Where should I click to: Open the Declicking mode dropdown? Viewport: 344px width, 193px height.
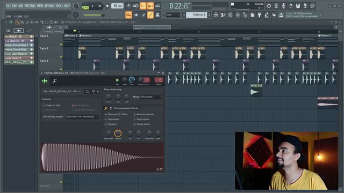82,117
